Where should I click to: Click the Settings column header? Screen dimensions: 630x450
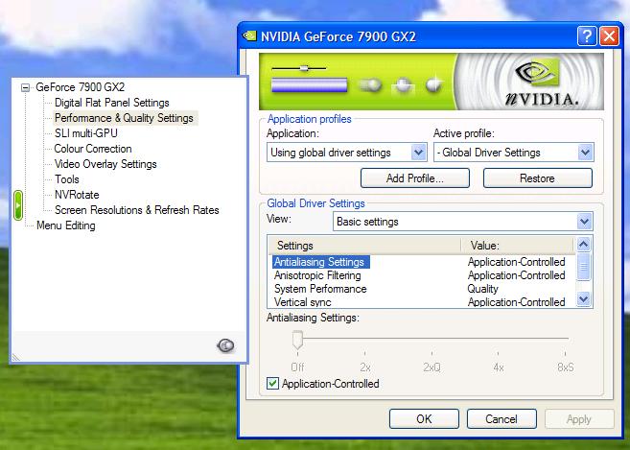click(364, 246)
